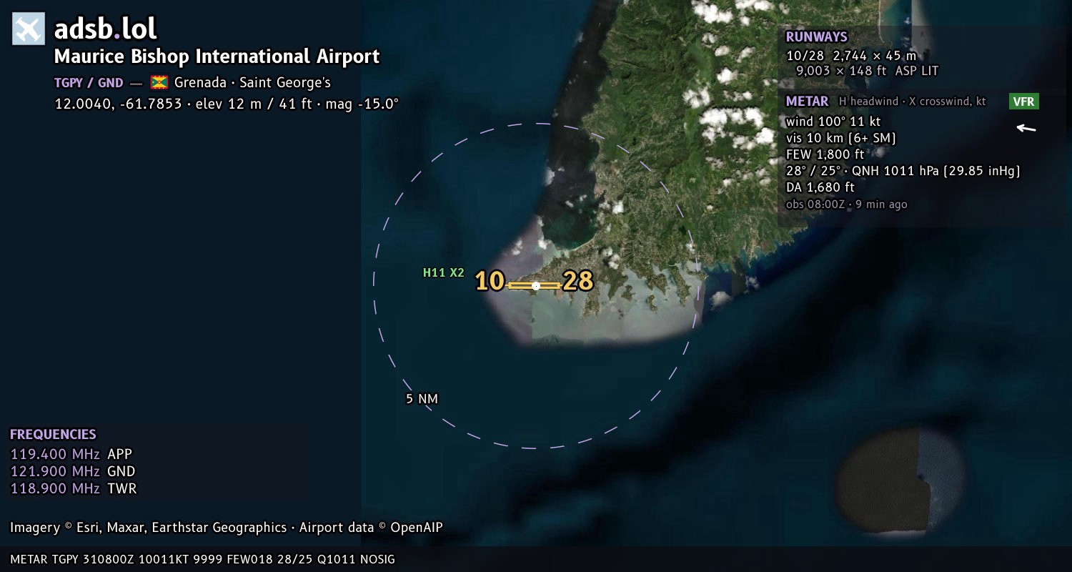This screenshot has height=572, width=1072.
Task: Click the adsb.lol airplane logo icon
Action: 29,29
